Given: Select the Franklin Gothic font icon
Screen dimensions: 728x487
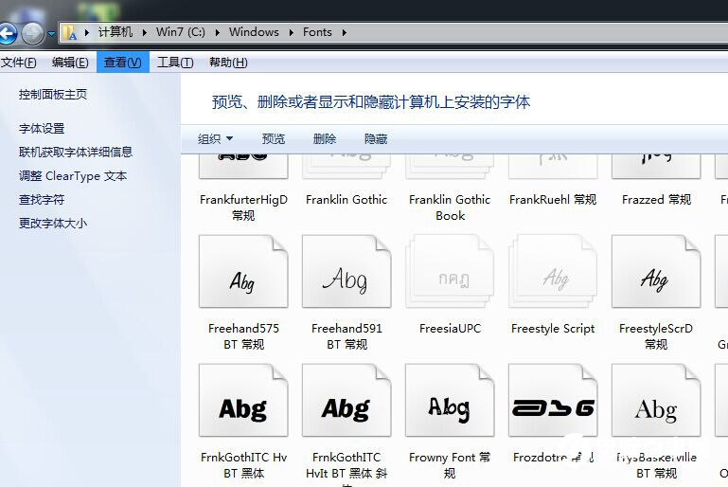Looking at the screenshot, I should [346, 168].
